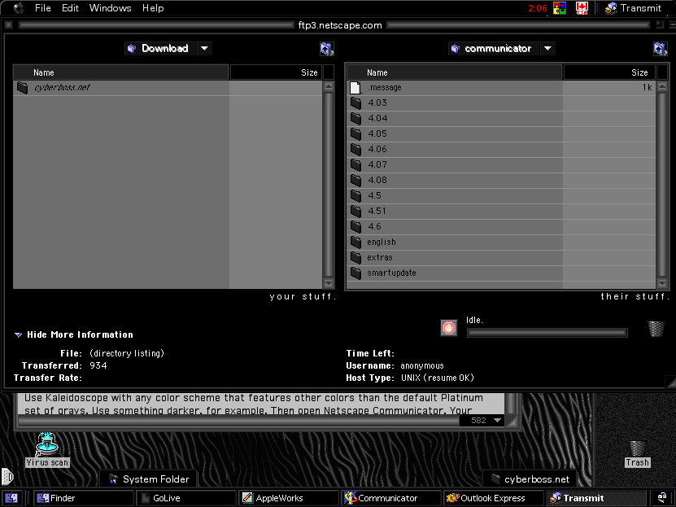This screenshot has width=676, height=507.
Task: Select the 4.04 folder
Action: (x=501, y=118)
